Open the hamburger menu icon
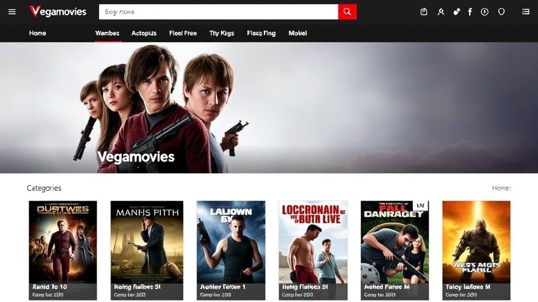538x302 pixels. pyautogui.click(x=12, y=11)
